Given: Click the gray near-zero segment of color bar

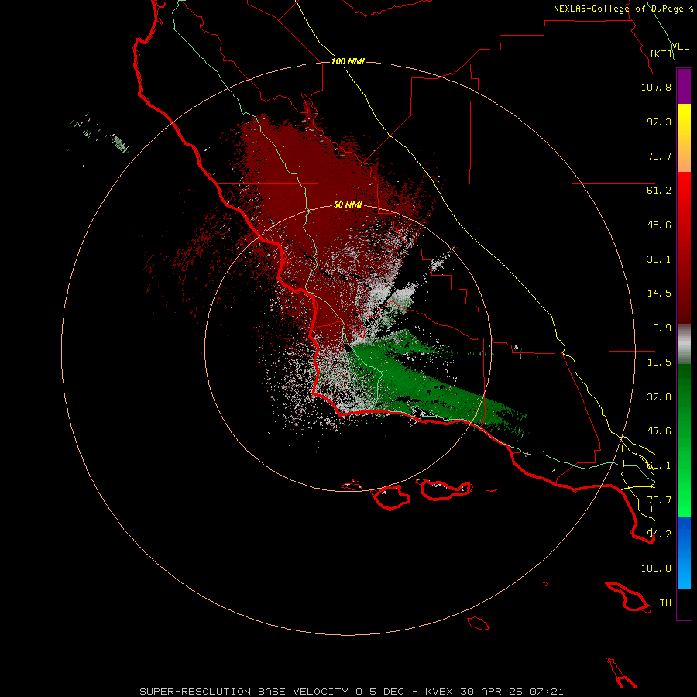Looking at the screenshot, I should pyautogui.click(x=684, y=345).
